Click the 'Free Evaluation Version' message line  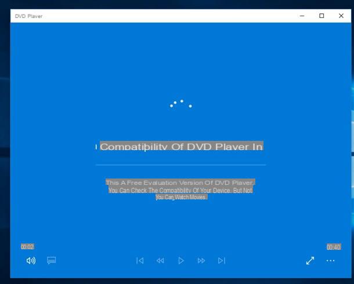(x=180, y=183)
